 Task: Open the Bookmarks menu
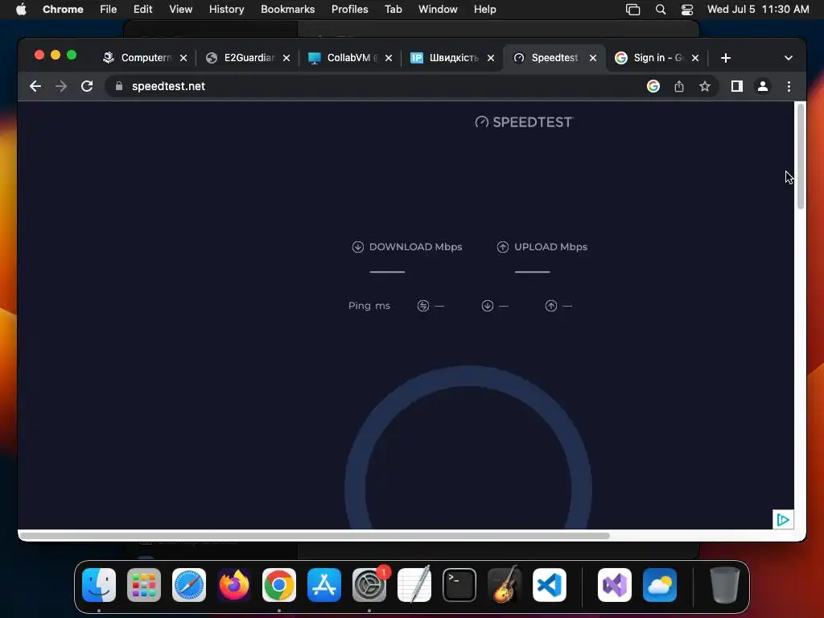pyautogui.click(x=288, y=10)
